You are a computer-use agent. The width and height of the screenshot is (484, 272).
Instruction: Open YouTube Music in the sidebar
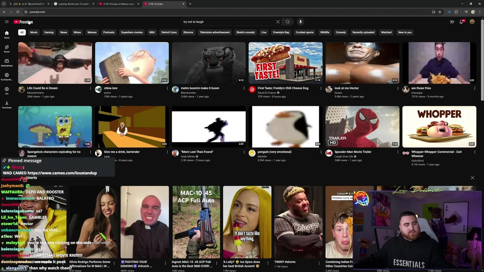6,77
